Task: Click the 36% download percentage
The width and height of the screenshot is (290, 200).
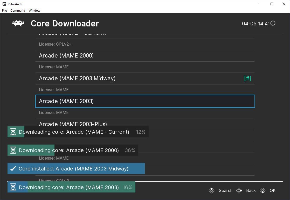Action: 130,150
